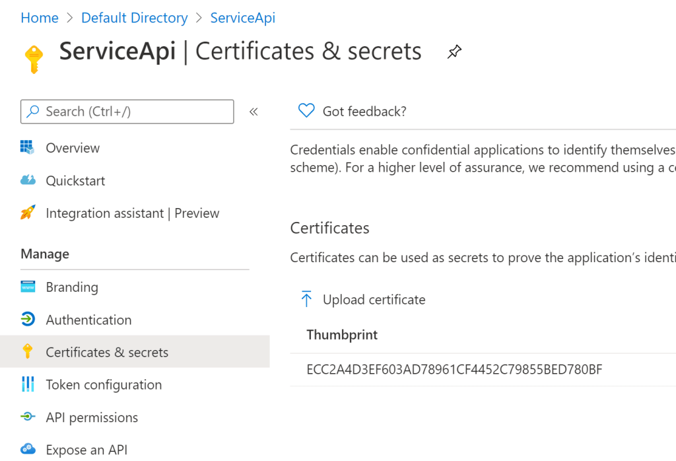Viewport: 676px width, 461px height.
Task: Switch to Certificates & secrets menu entry
Action: [106, 351]
